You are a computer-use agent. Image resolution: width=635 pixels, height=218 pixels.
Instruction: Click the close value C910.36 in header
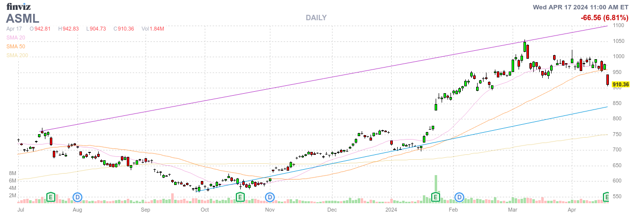(123, 29)
